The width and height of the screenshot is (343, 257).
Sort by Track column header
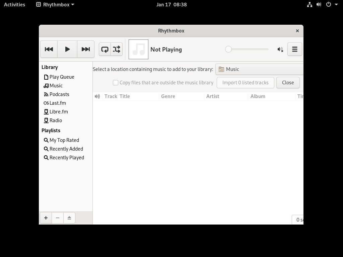[x=110, y=96]
